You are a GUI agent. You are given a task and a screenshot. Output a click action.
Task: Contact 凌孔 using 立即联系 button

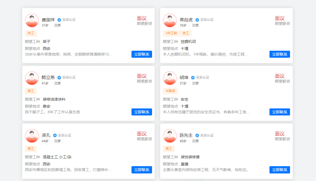[x=141, y=170]
